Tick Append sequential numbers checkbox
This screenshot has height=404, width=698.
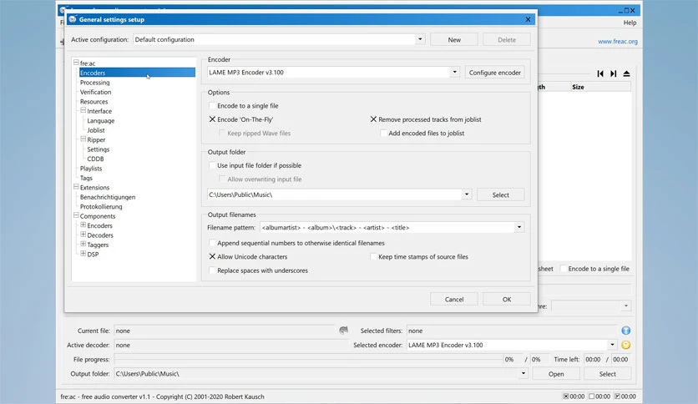pos(212,244)
